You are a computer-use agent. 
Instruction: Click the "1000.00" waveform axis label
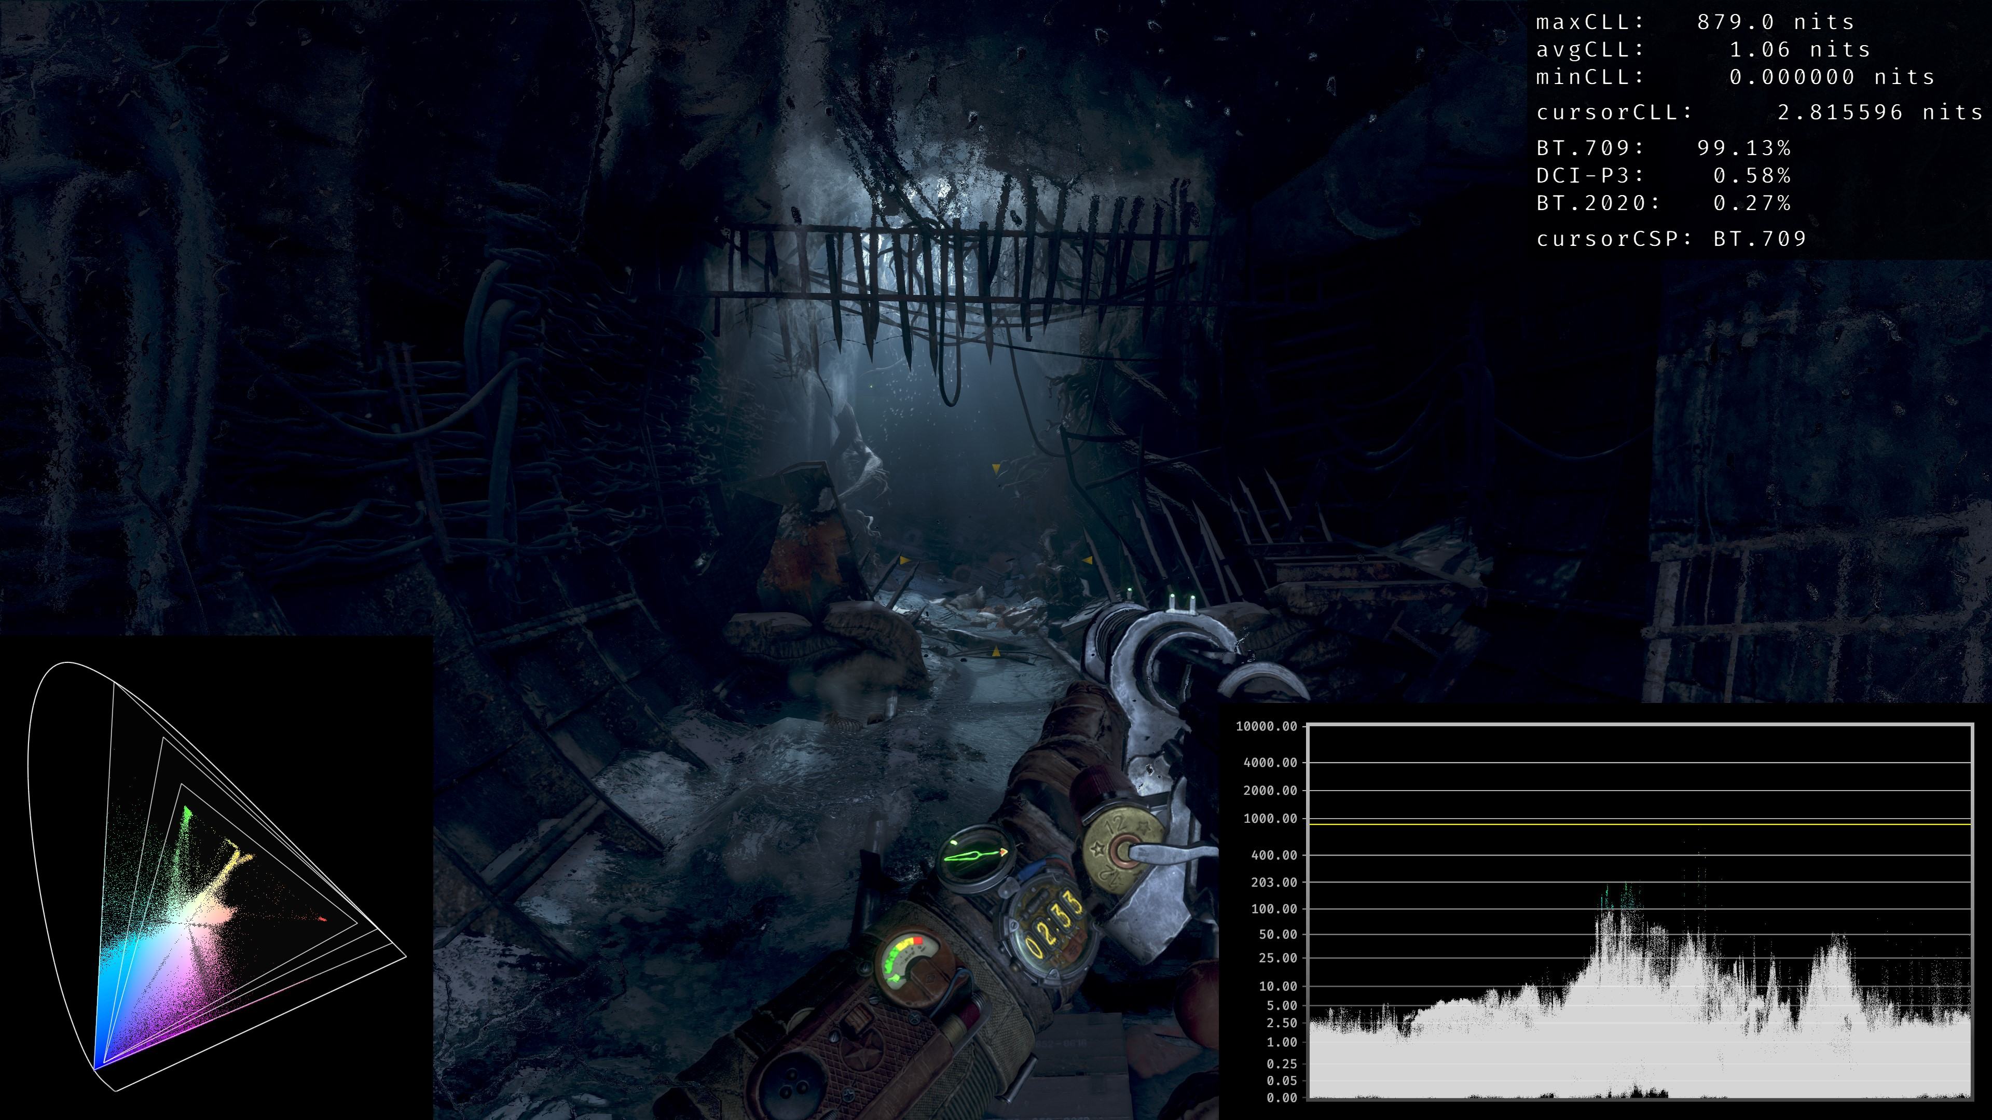point(1270,819)
